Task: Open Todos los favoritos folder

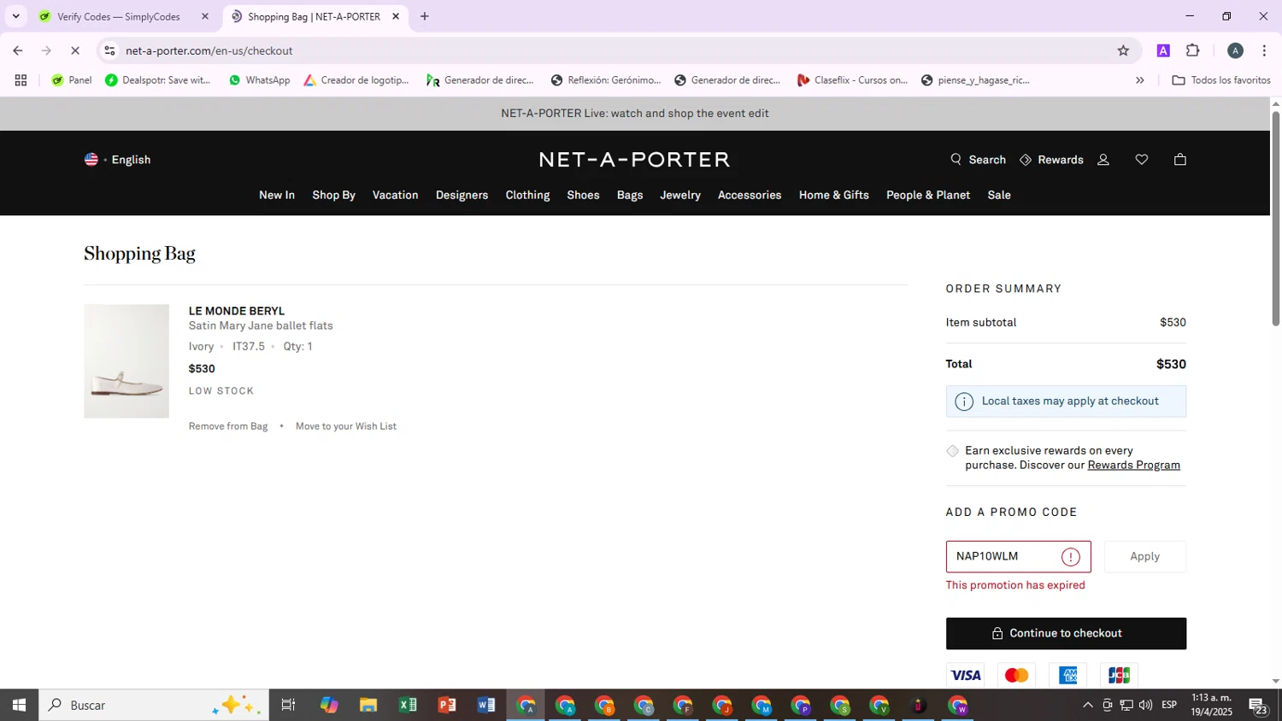Action: click(x=1221, y=80)
